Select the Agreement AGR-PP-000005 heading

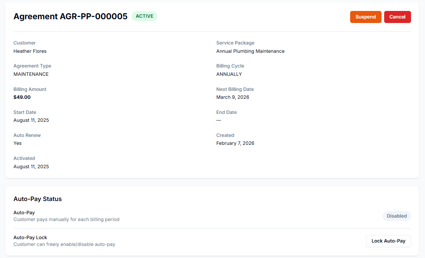[70, 17]
